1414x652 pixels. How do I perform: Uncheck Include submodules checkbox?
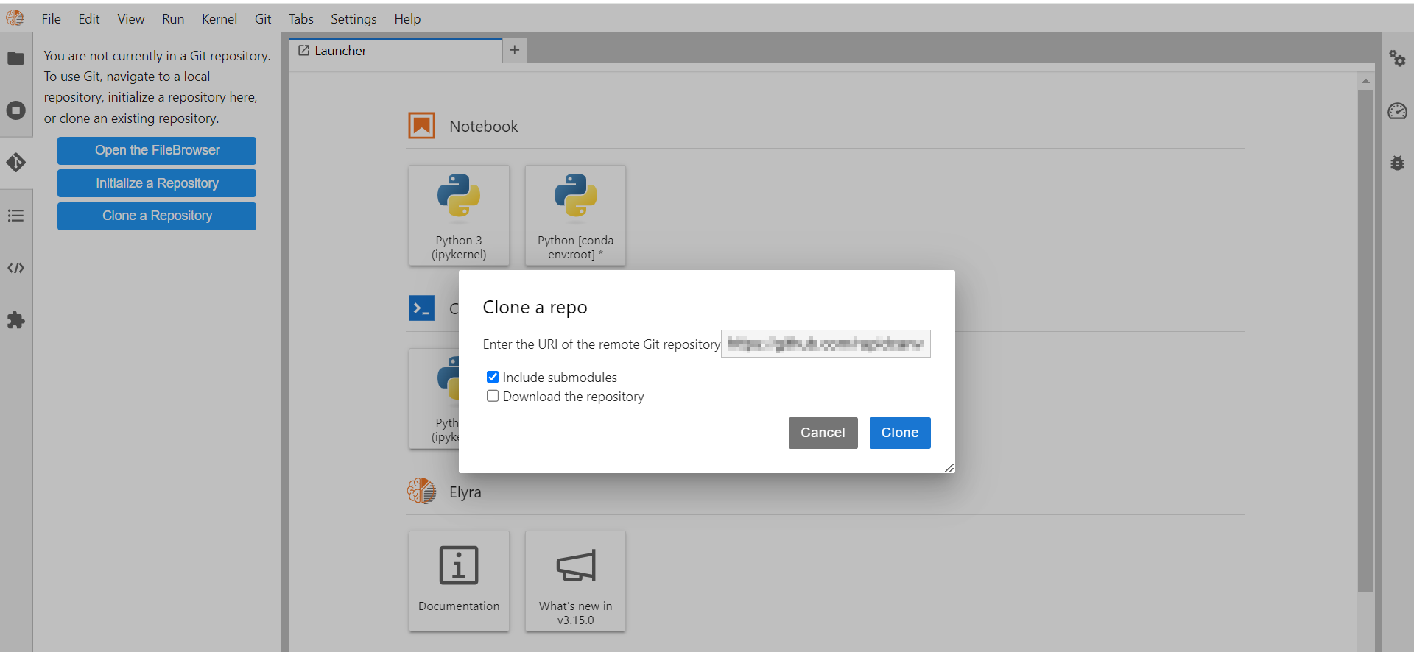[493, 377]
